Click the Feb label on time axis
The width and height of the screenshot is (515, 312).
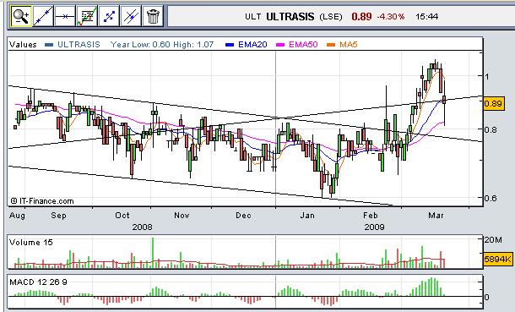[371, 216]
